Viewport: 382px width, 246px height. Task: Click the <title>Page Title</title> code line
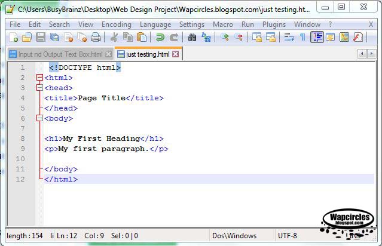click(x=104, y=98)
